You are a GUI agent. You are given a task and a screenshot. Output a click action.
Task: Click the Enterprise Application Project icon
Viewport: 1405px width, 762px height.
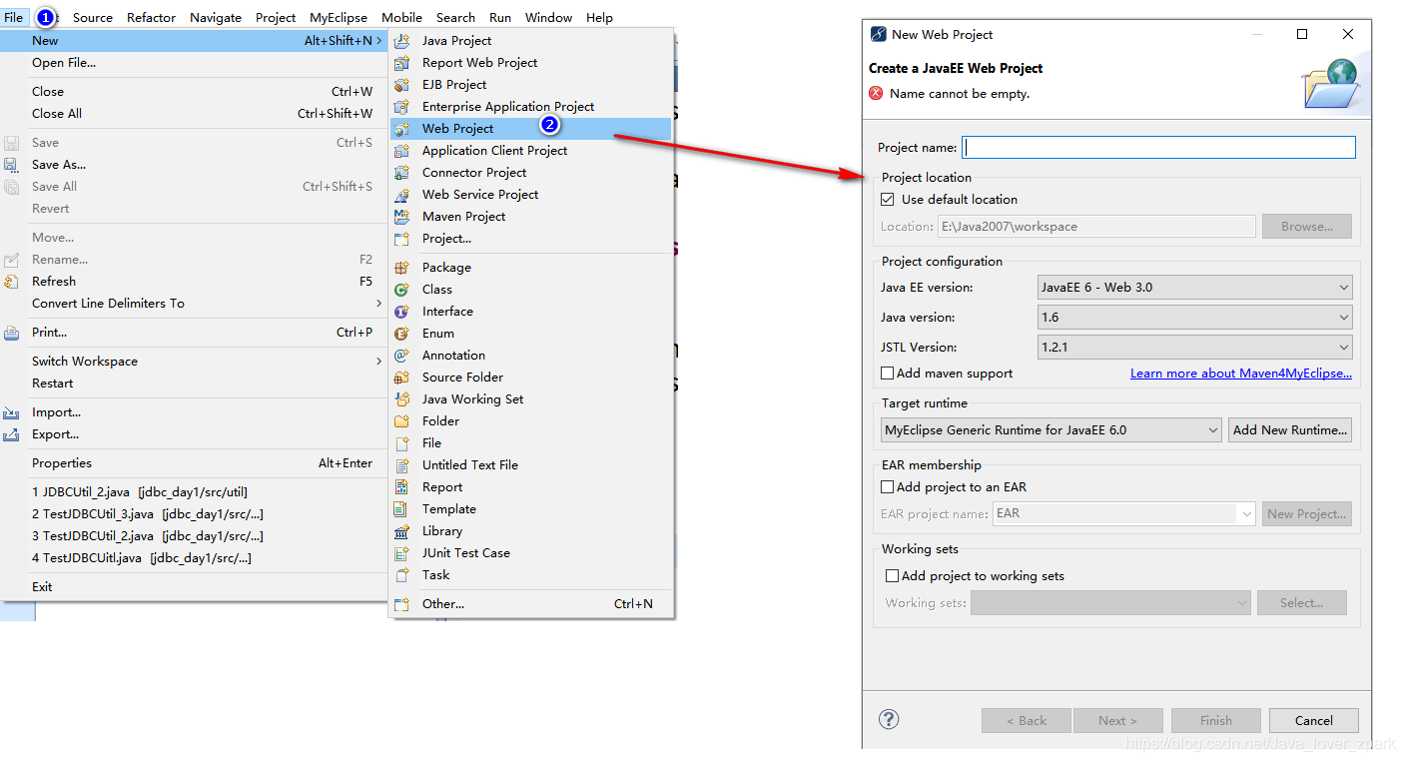(401, 107)
